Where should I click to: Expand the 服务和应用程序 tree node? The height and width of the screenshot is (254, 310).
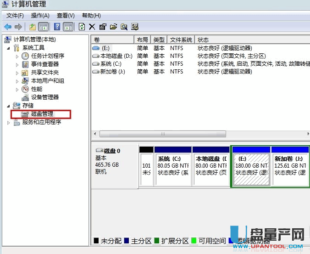point(8,123)
